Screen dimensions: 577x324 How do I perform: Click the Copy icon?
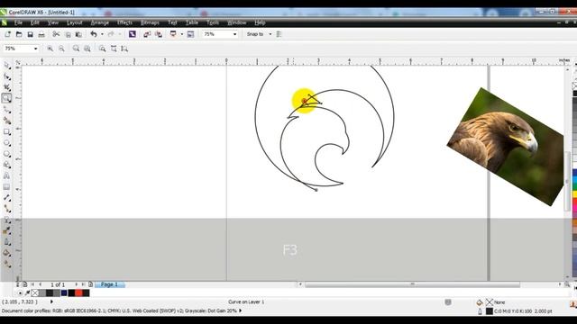point(68,34)
